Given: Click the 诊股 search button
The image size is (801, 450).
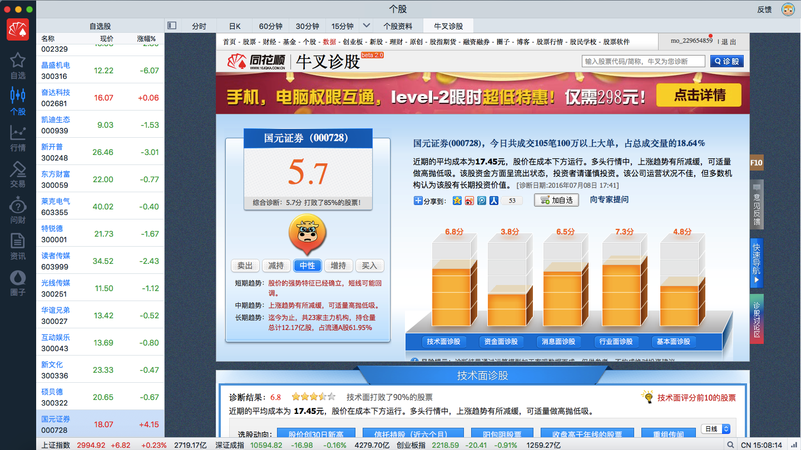Looking at the screenshot, I should click(x=726, y=61).
